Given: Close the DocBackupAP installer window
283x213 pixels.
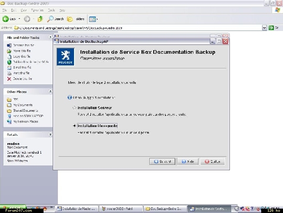Looking at the screenshot, I should 225,41.
